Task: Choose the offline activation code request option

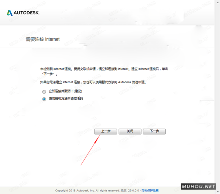Action: click(x=44, y=99)
